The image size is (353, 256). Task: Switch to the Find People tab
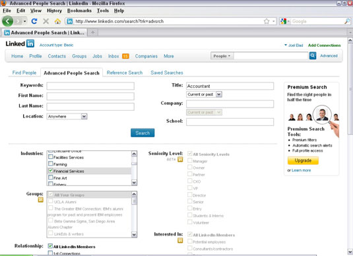[x=24, y=73]
